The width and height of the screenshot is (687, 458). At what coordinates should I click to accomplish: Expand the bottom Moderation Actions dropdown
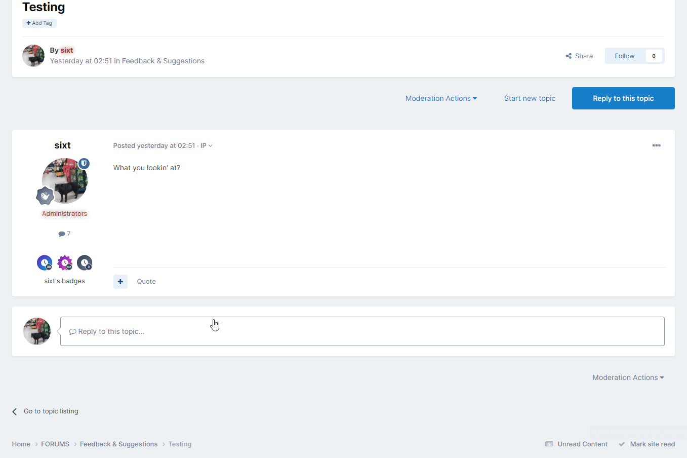click(x=628, y=377)
